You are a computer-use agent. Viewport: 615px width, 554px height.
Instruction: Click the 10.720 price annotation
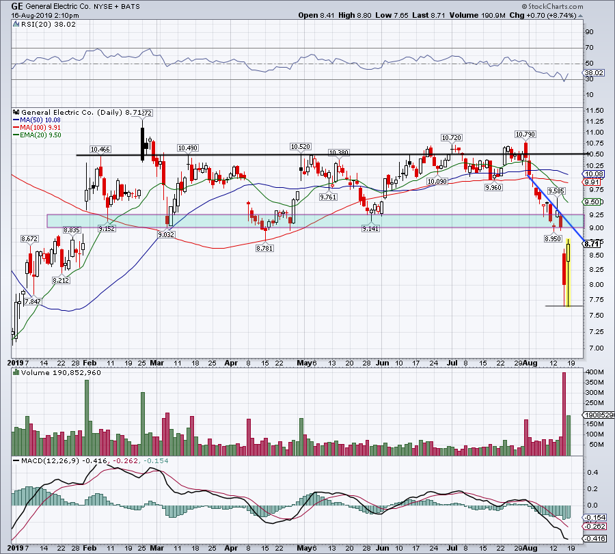point(452,137)
